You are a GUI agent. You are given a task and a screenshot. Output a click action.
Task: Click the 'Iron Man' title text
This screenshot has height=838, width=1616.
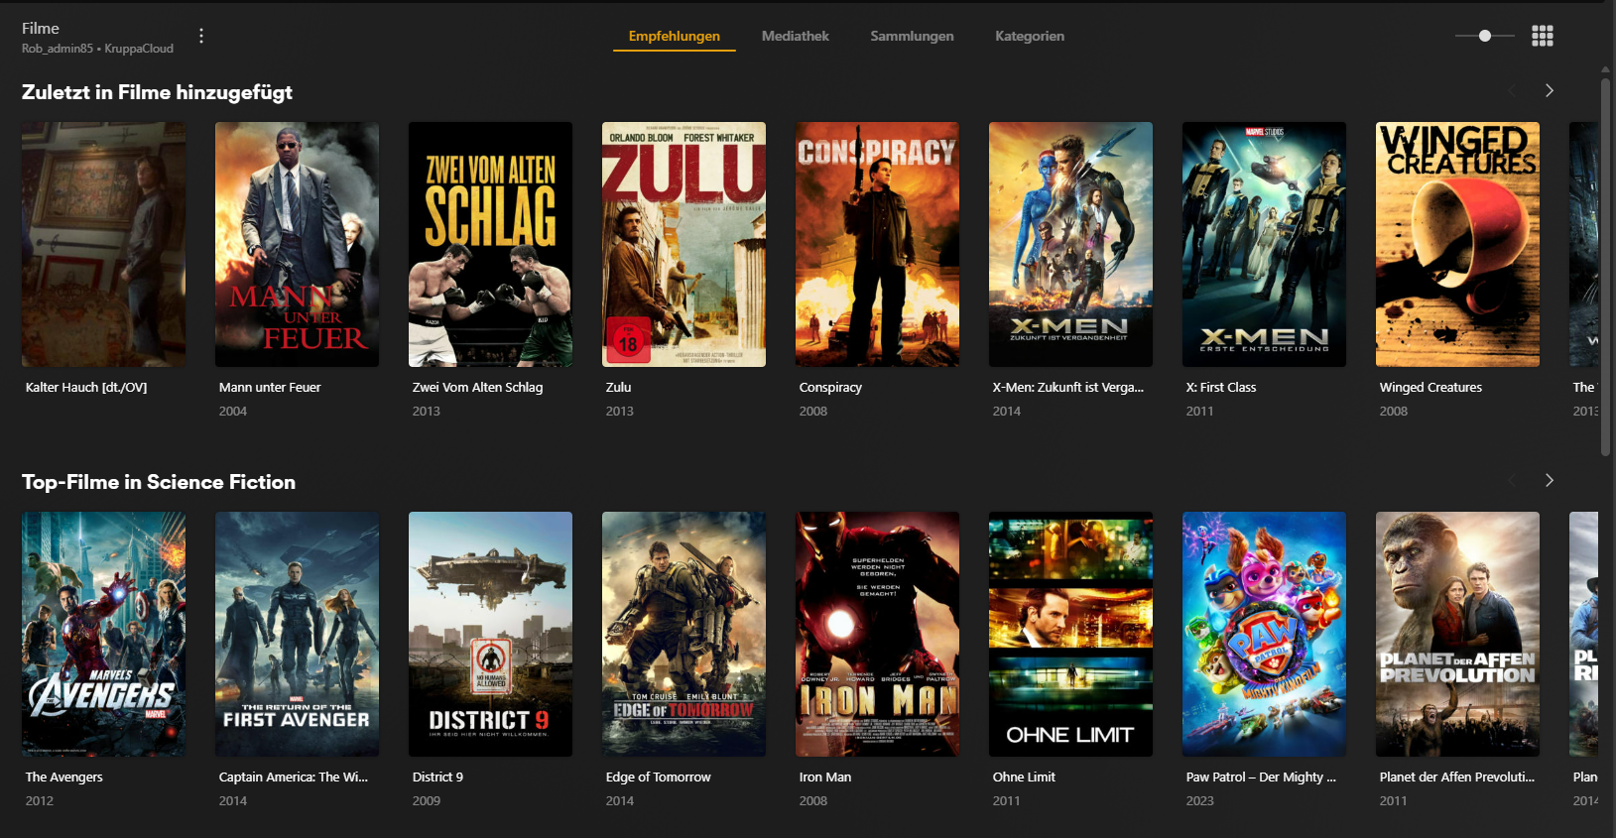coord(825,778)
